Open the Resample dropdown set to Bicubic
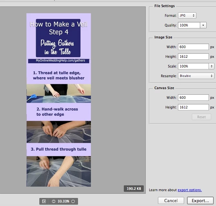 pyautogui.click(x=196, y=76)
